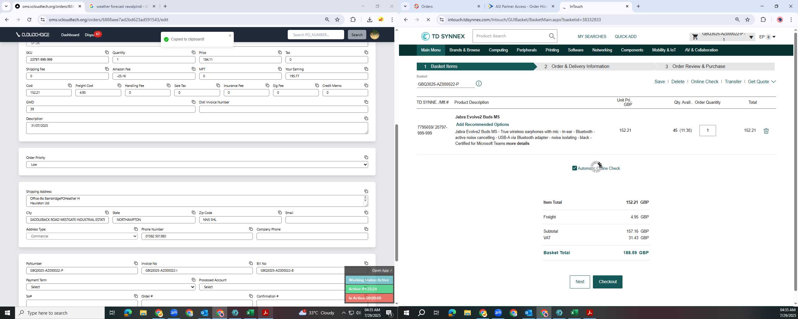Open the Brands & Browse menu
Viewport: 798px width, 319px height.
[464, 50]
